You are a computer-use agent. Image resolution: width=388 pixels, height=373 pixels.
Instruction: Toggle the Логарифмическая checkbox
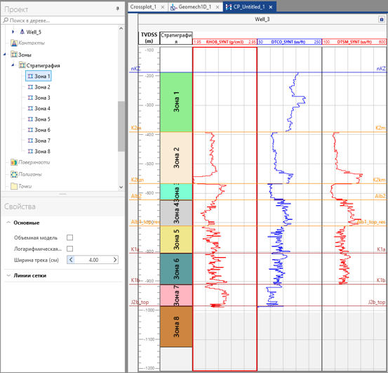click(69, 249)
